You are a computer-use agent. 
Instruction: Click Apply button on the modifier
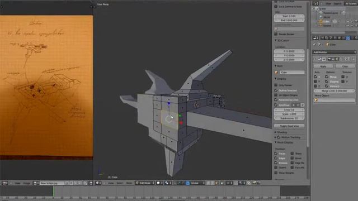click(x=323, y=66)
